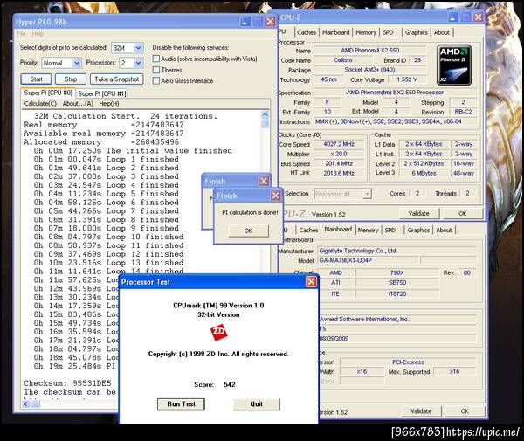The height and width of the screenshot is (441, 524).
Task: Close the top CPU-Z window
Action: pyautogui.click(x=479, y=17)
